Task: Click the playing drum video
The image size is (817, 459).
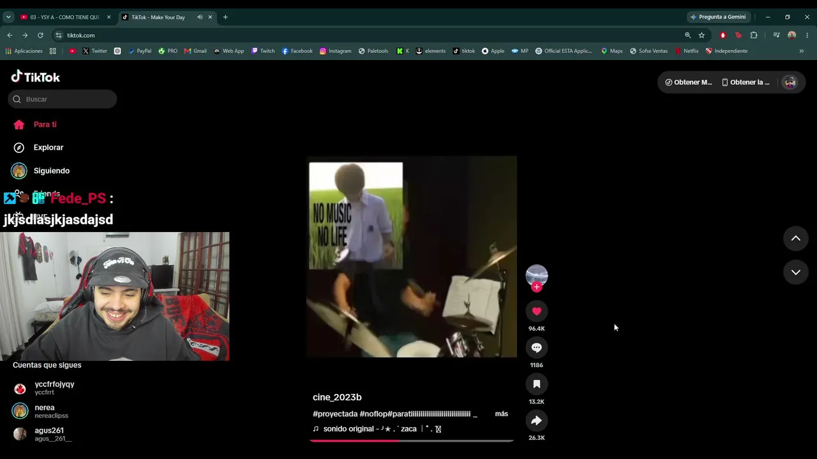Action: (412, 257)
